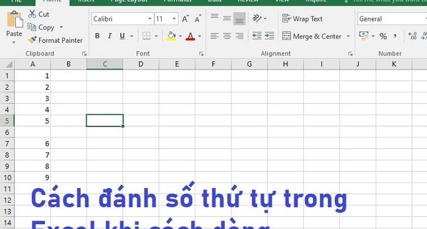This screenshot has height=229, width=427.
Task: Center text horizontally in cell
Action: (x=227, y=35)
